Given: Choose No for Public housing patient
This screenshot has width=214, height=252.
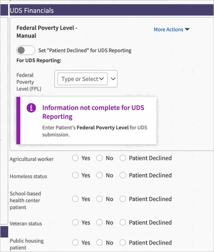Looking at the screenshot, I should (x=99, y=243).
